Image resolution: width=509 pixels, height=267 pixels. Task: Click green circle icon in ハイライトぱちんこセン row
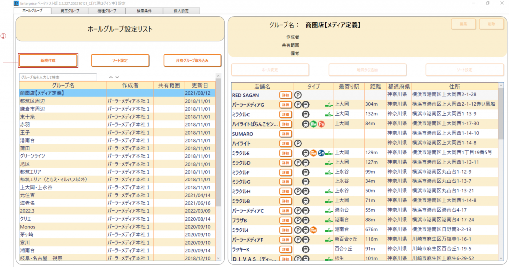pyautogui.click(x=313, y=124)
